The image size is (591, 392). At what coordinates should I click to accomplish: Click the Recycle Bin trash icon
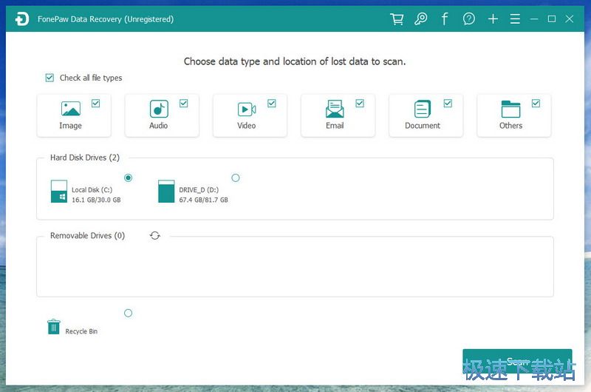(54, 327)
